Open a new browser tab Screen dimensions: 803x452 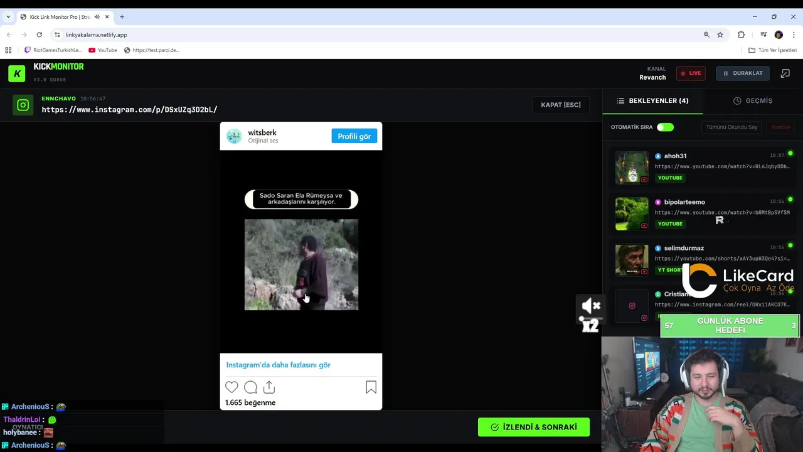click(122, 17)
